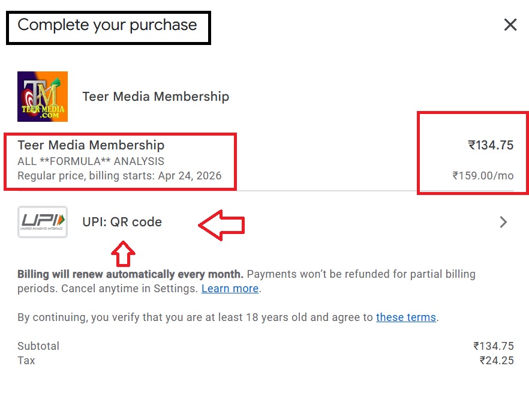529x402 pixels.
Task: Click the ₹24.25 tax amount
Action: pyautogui.click(x=497, y=361)
